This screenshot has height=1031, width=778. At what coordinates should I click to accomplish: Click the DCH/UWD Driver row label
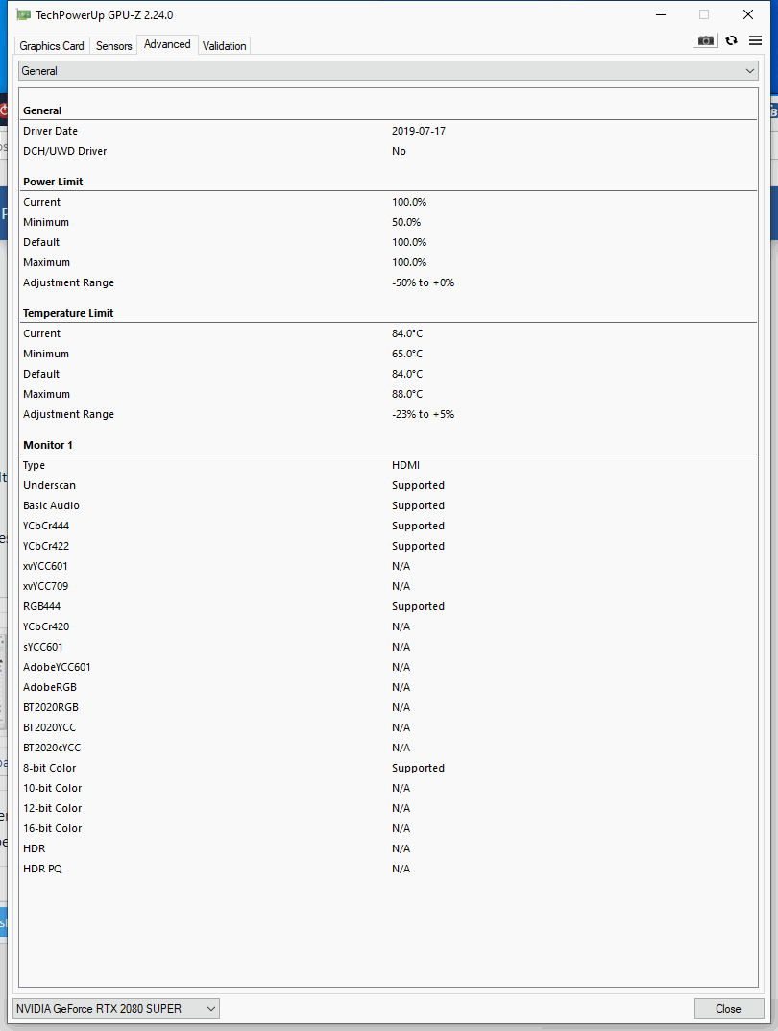coord(65,151)
